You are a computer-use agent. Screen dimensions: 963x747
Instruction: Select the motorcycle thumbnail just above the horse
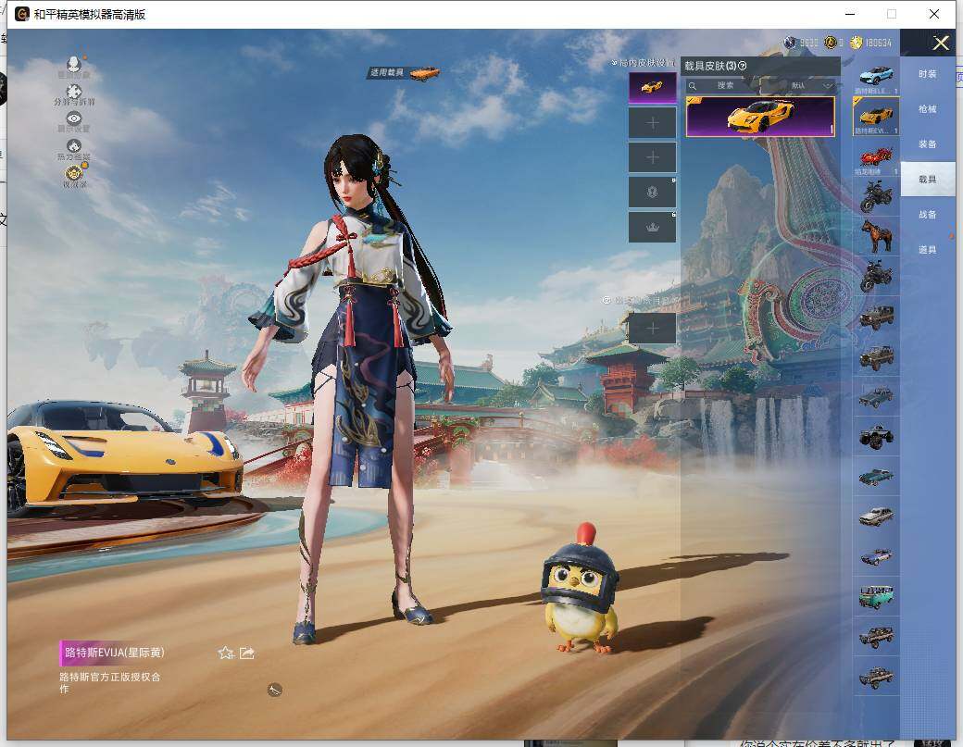tap(876, 196)
